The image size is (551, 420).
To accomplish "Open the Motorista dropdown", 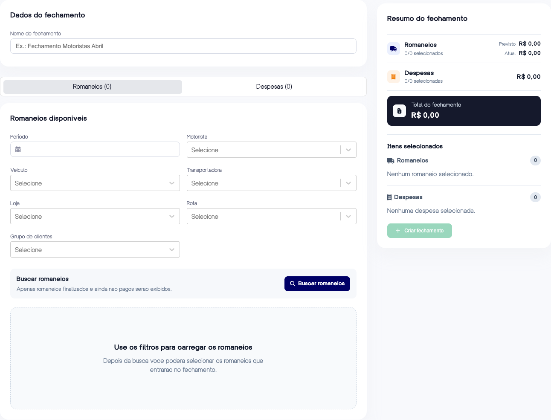I will [x=272, y=150].
